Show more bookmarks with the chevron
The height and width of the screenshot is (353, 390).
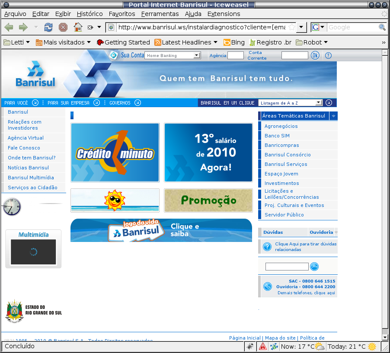point(384,42)
